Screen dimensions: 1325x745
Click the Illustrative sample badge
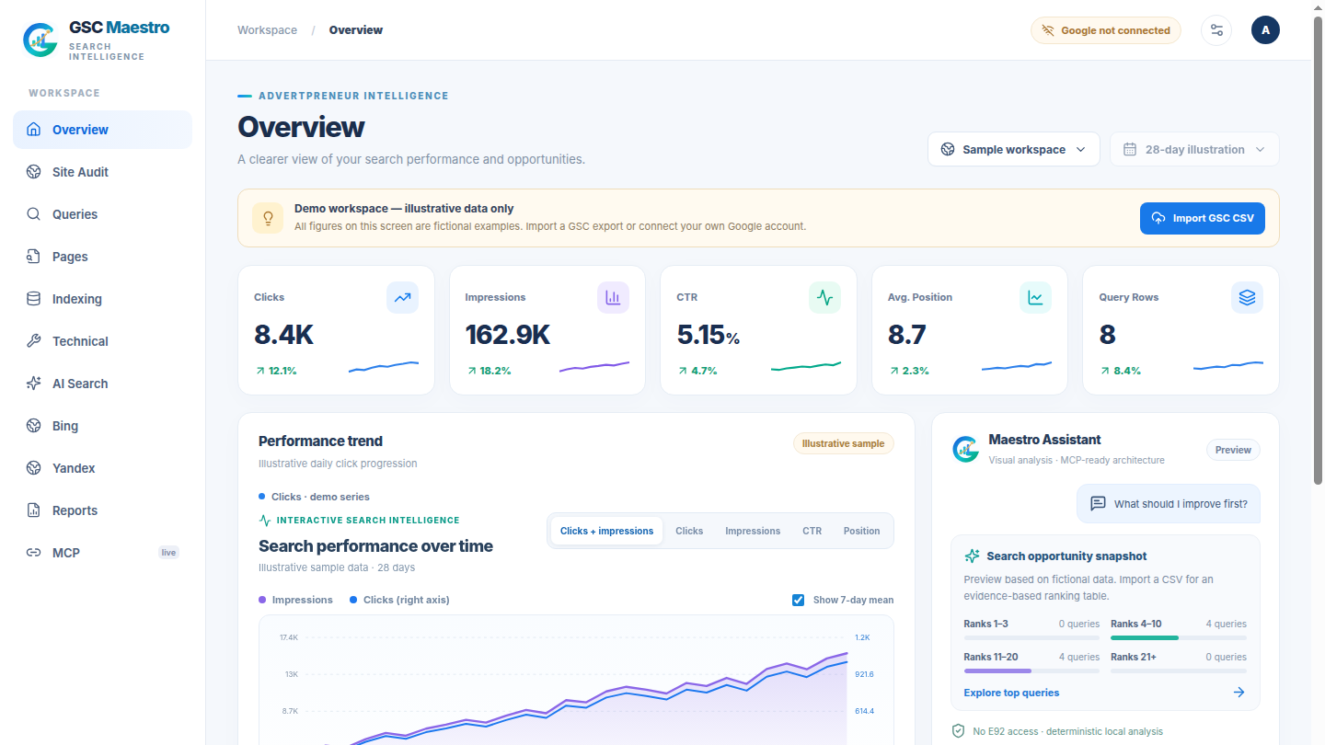coord(843,443)
